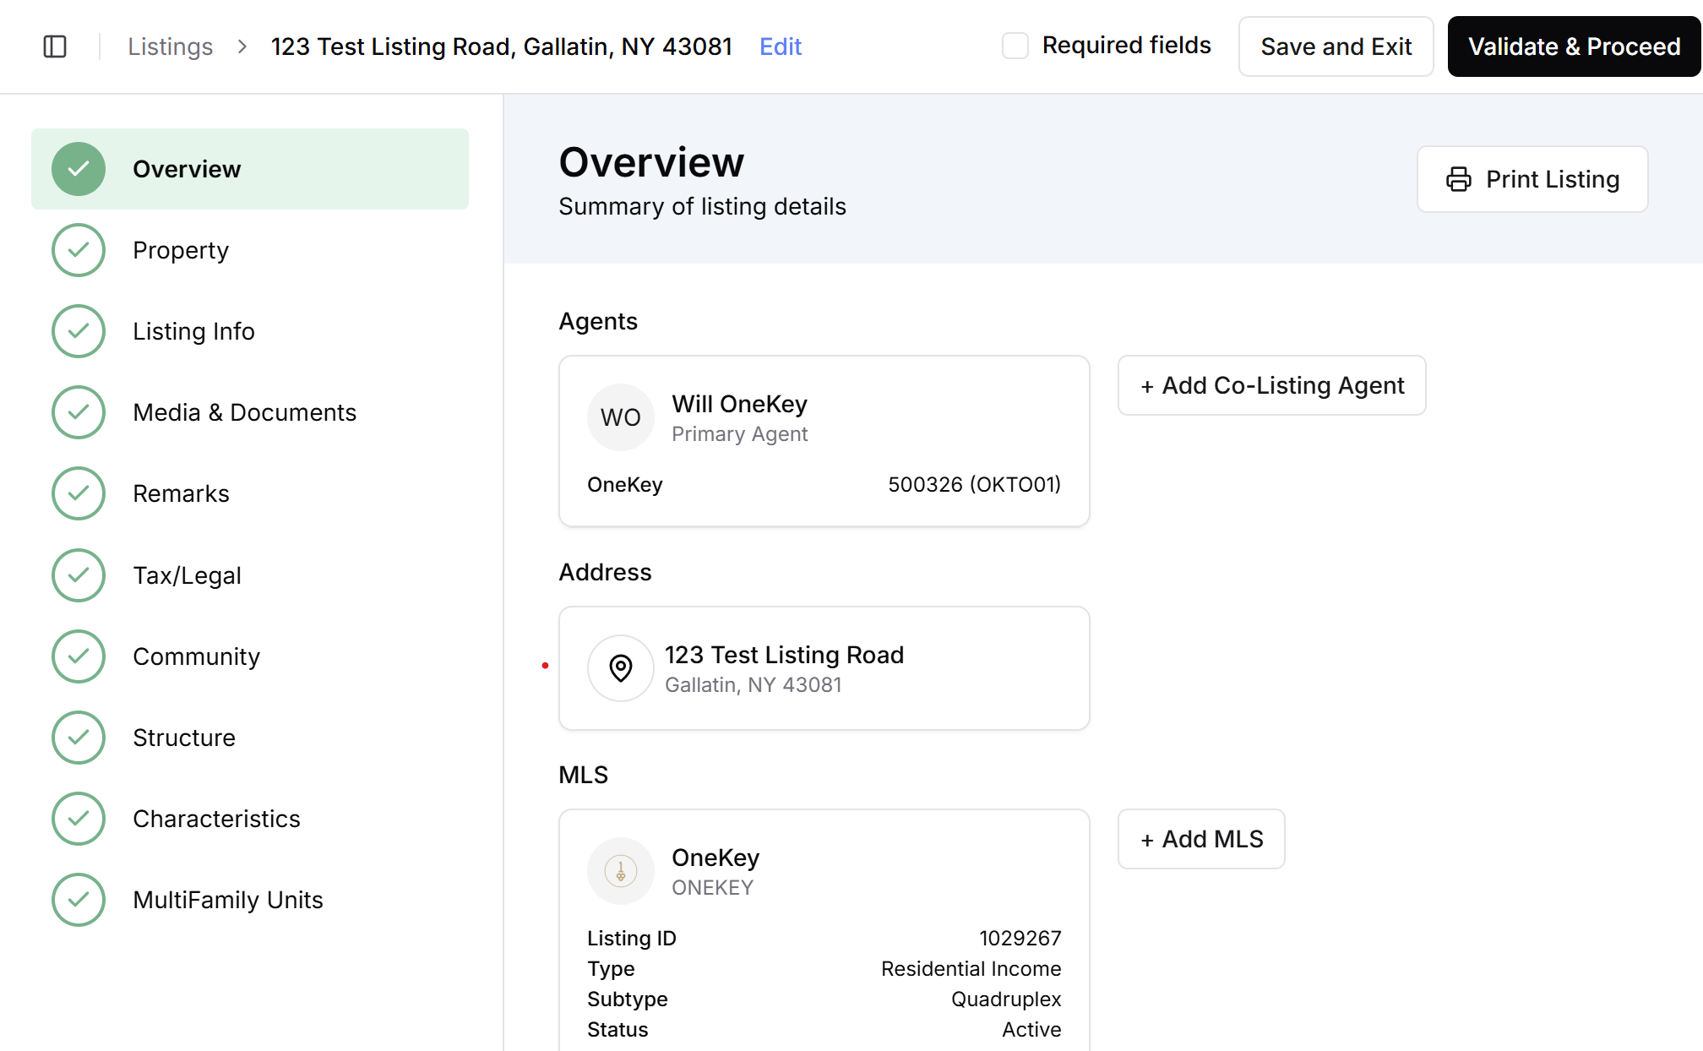
Task: Click the OneKey MLS logo icon
Action: click(621, 871)
